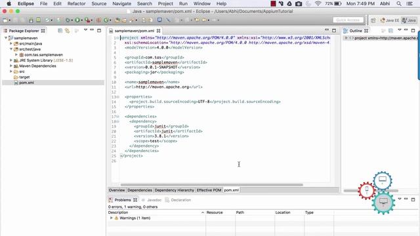
Task: Click the Spotlight search icon in menu bar
Action: click(x=399, y=4)
